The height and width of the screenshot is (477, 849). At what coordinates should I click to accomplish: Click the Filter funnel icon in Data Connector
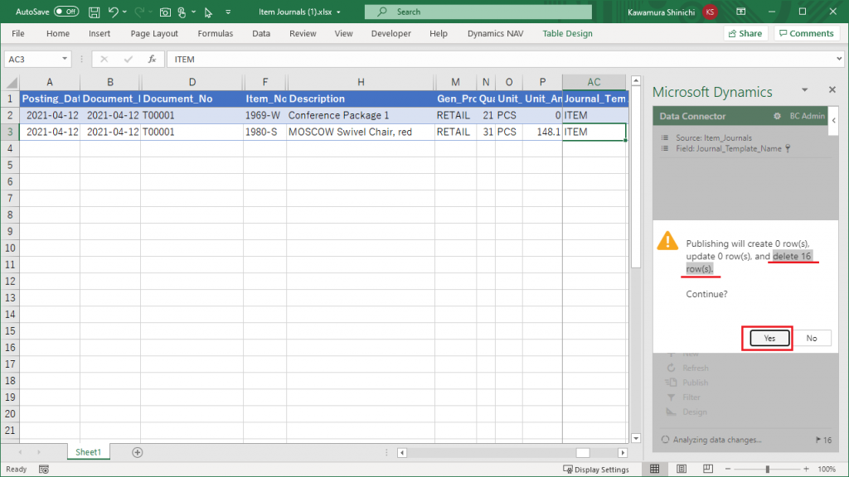(672, 397)
